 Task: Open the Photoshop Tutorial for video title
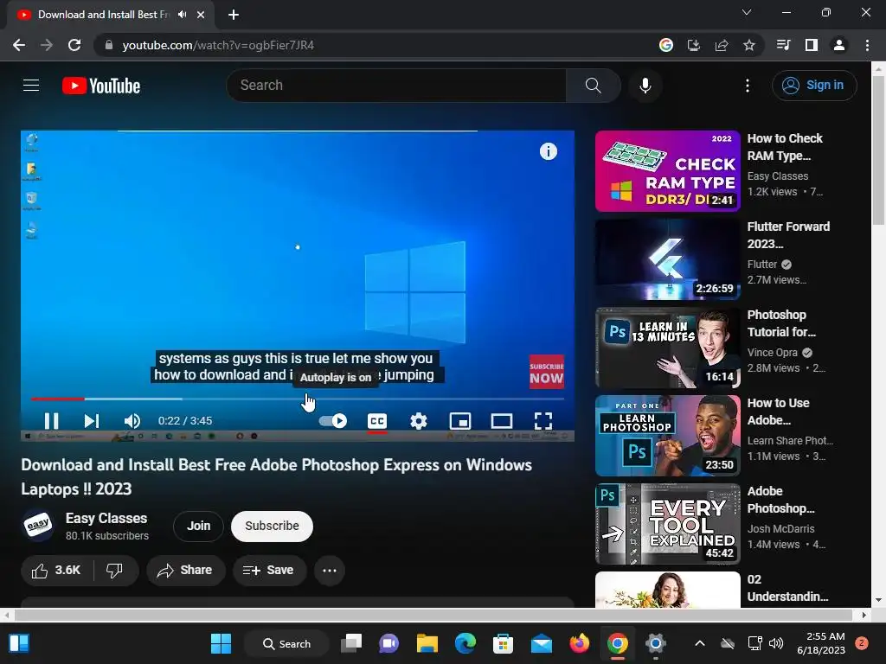pyautogui.click(x=781, y=323)
